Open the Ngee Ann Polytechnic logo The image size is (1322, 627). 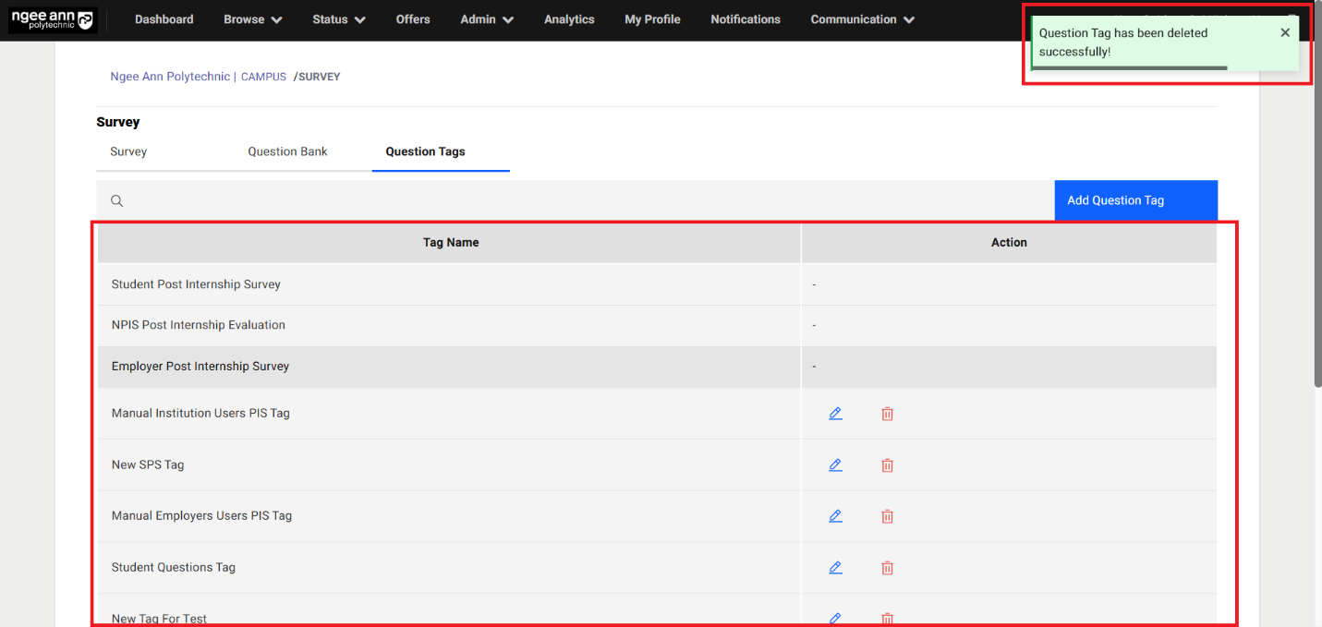(x=53, y=19)
